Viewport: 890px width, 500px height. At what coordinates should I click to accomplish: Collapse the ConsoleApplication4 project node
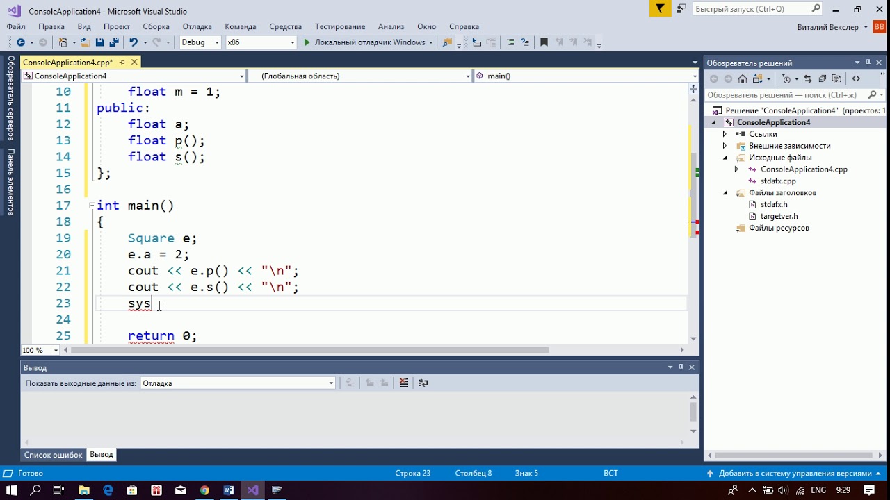(713, 122)
